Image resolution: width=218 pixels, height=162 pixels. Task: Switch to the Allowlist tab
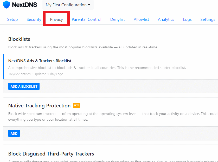click(x=141, y=19)
